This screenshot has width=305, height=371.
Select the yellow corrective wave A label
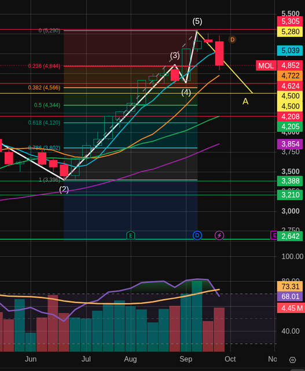click(245, 101)
